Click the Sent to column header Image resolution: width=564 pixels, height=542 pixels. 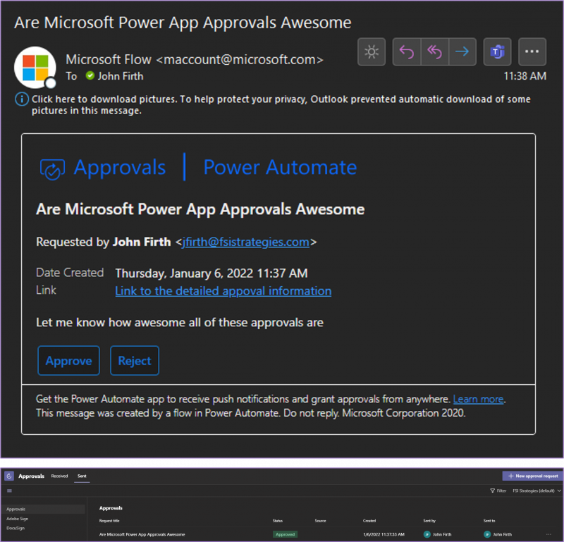tap(489, 520)
